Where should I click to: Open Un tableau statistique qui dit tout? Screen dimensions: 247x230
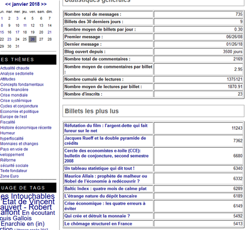pos(99,169)
